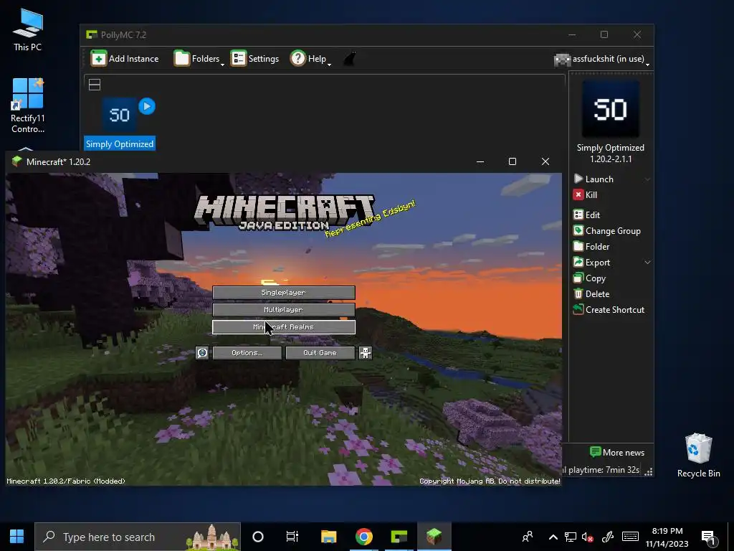
Task: Click the Simply Optimized instance label
Action: point(120,143)
